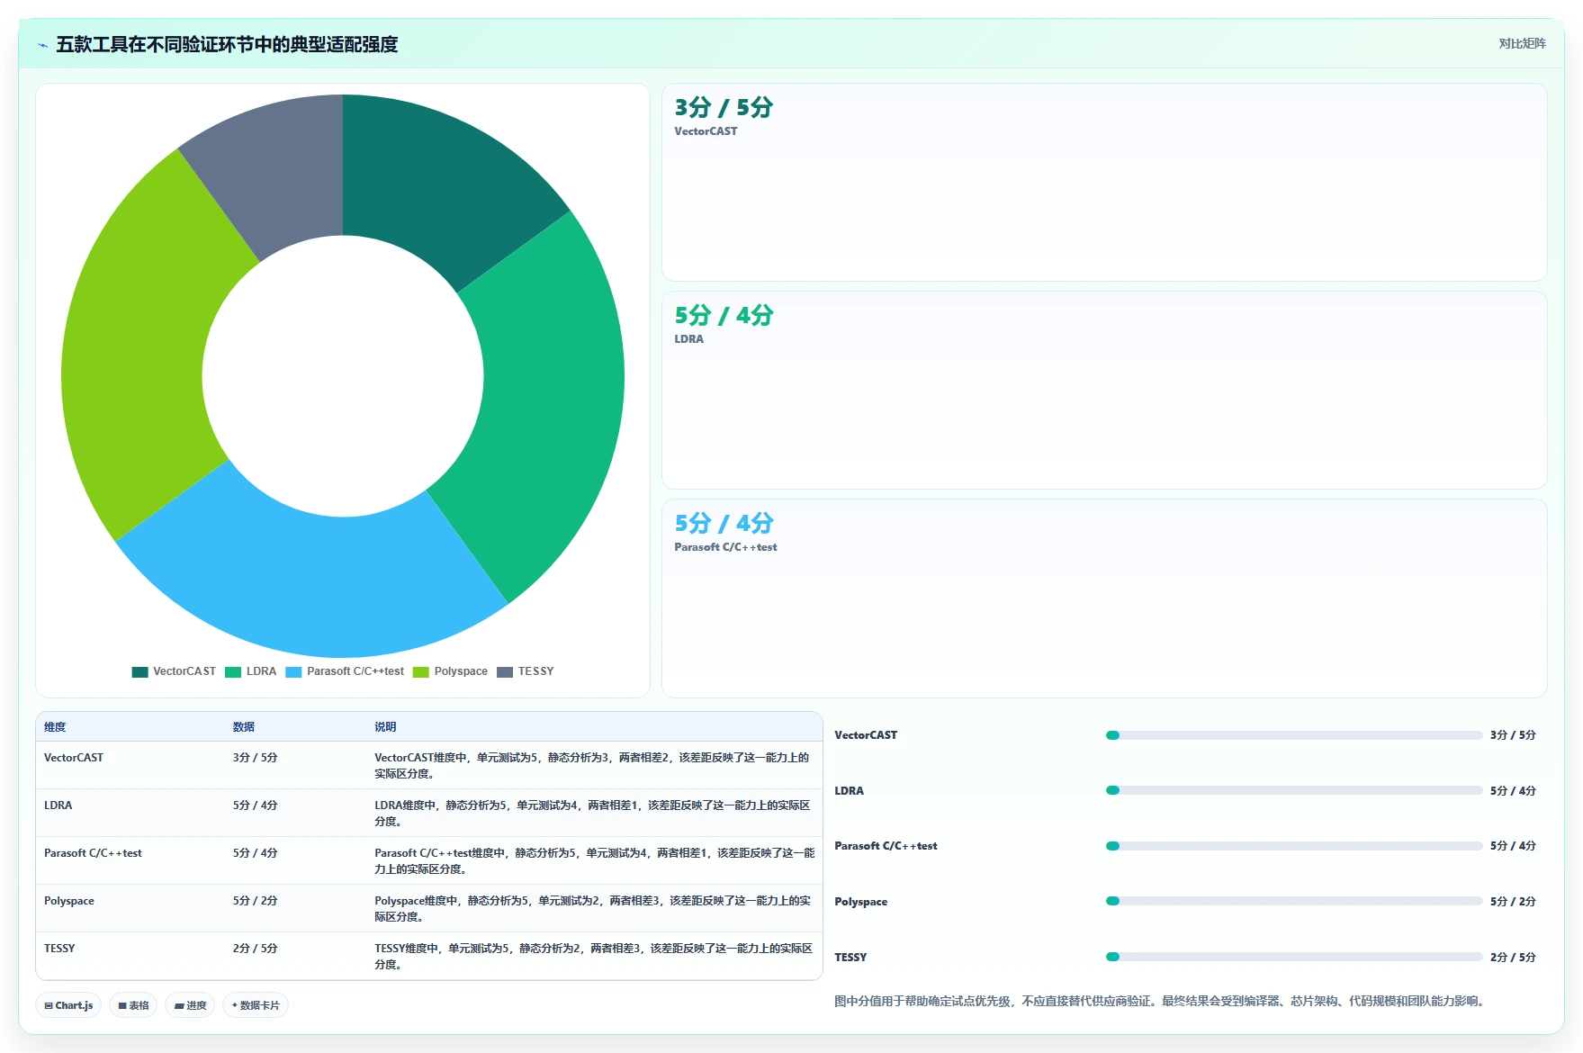Click the TESSY维度中 description in the table
The height and width of the screenshot is (1053, 1583).
point(593,957)
